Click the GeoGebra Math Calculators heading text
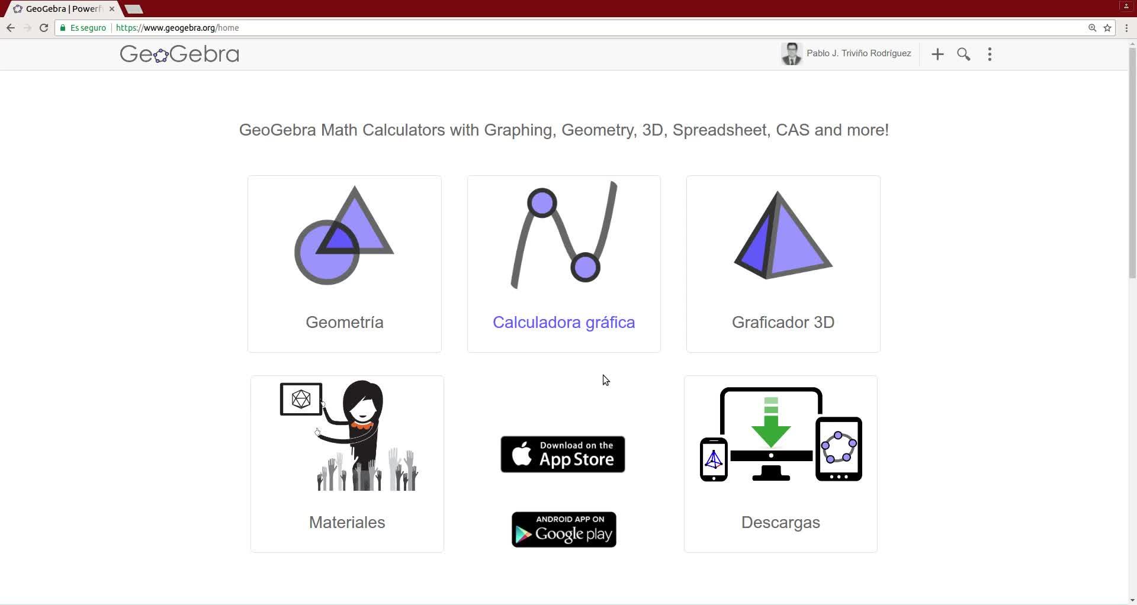 pyautogui.click(x=564, y=130)
